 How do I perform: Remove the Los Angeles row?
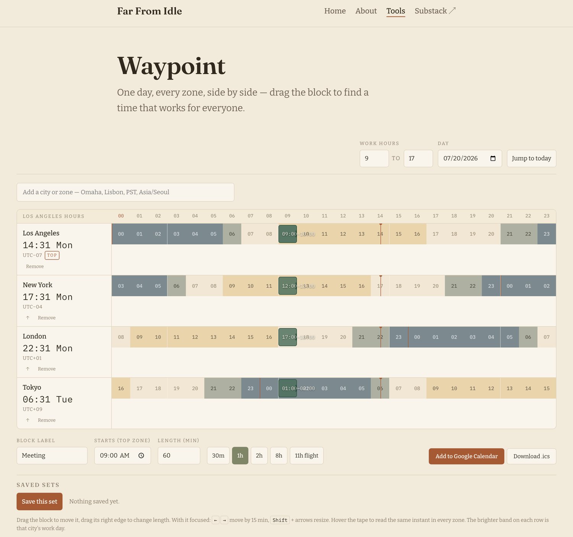coord(35,266)
